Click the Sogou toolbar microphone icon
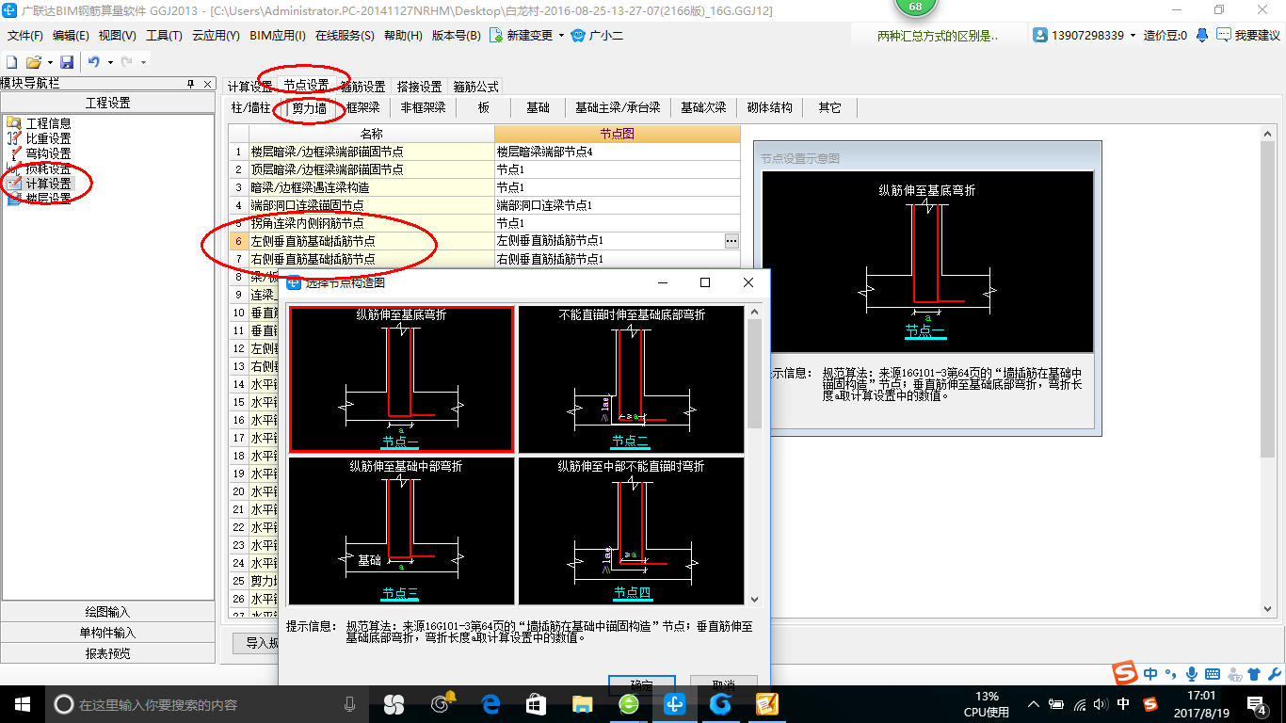 (1192, 674)
